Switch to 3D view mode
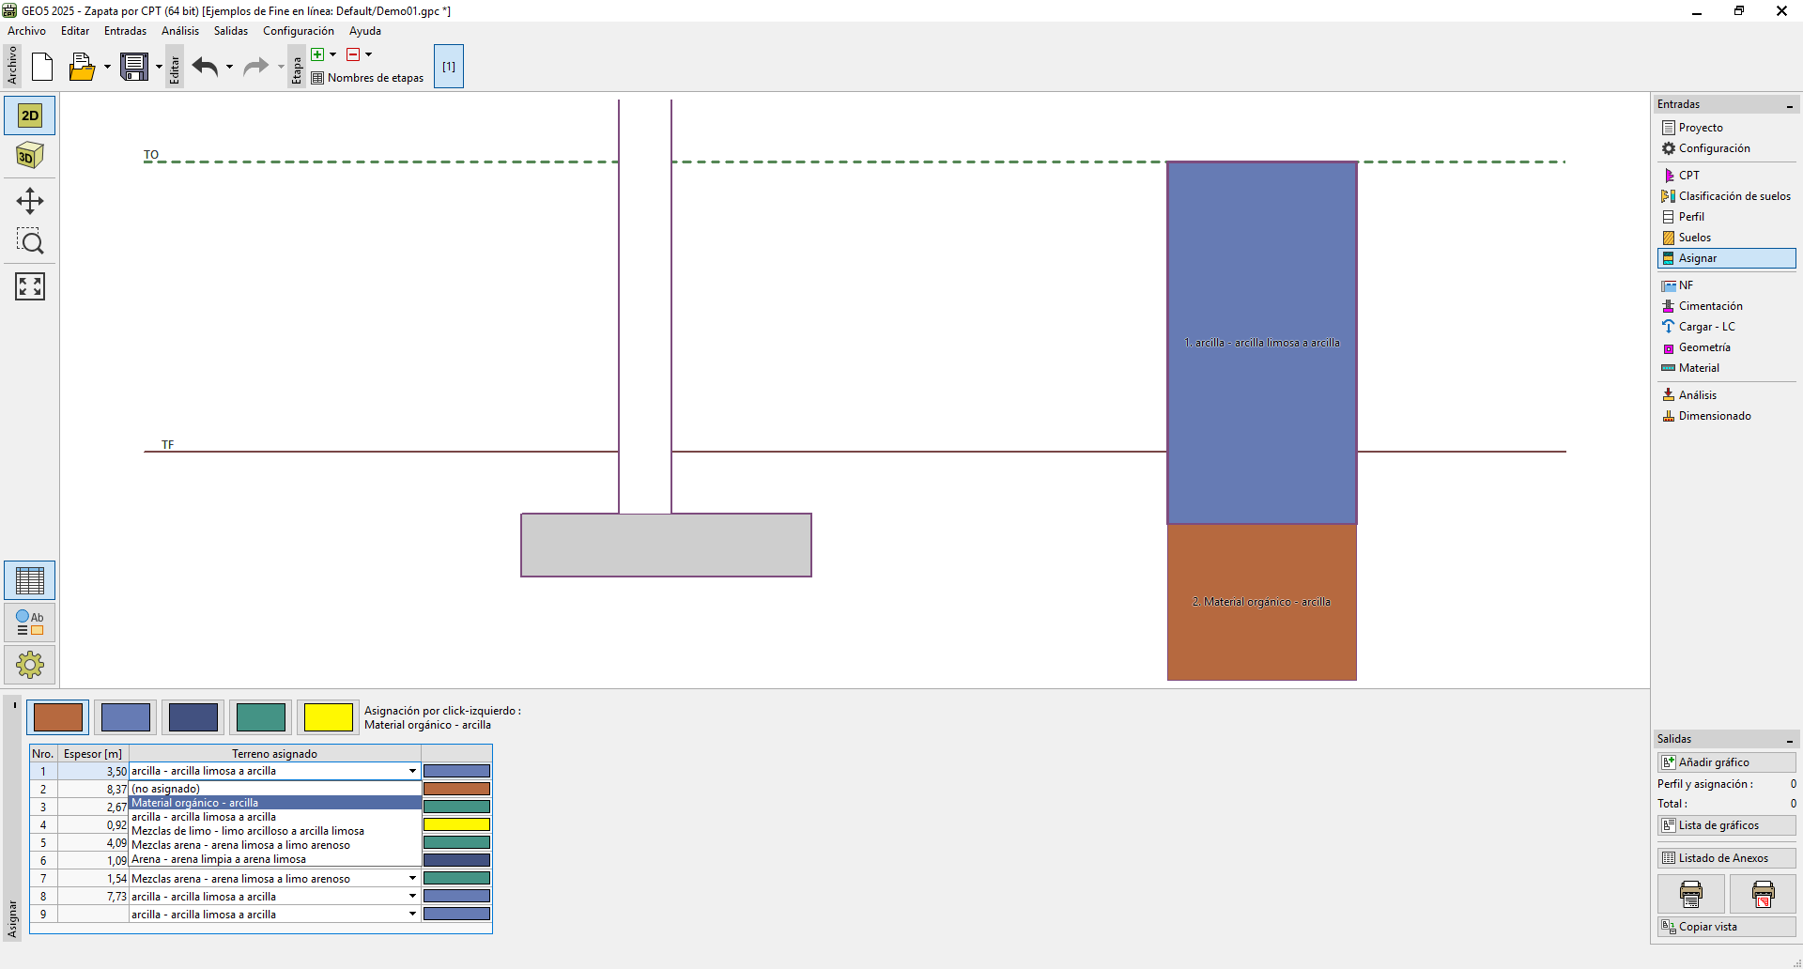 (30, 156)
